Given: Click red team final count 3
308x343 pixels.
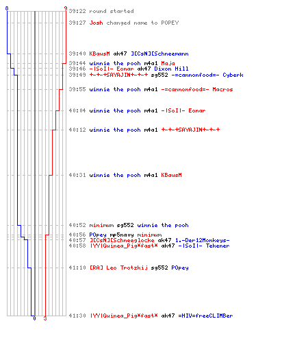Looking at the screenshot, I should [x=45, y=318].
